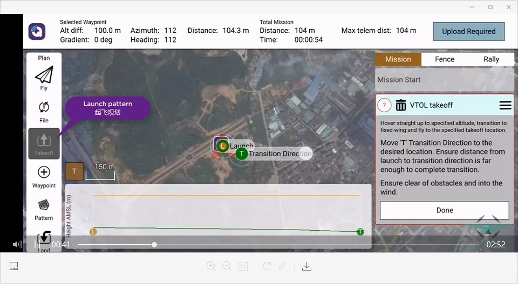Click the File sync icon in sidebar
518x284 pixels.
coord(44,108)
